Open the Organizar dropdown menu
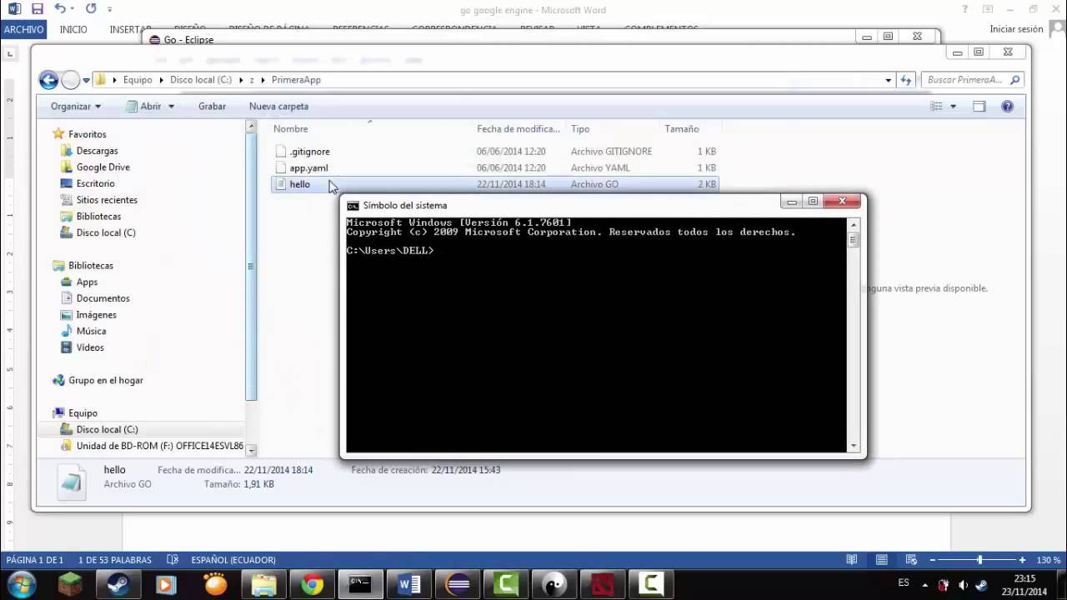Image resolution: width=1067 pixels, height=600 pixels. [75, 107]
